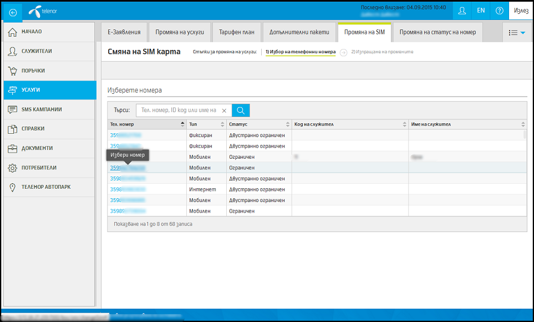Switch to the Допълнителни пакети tab

[299, 32]
